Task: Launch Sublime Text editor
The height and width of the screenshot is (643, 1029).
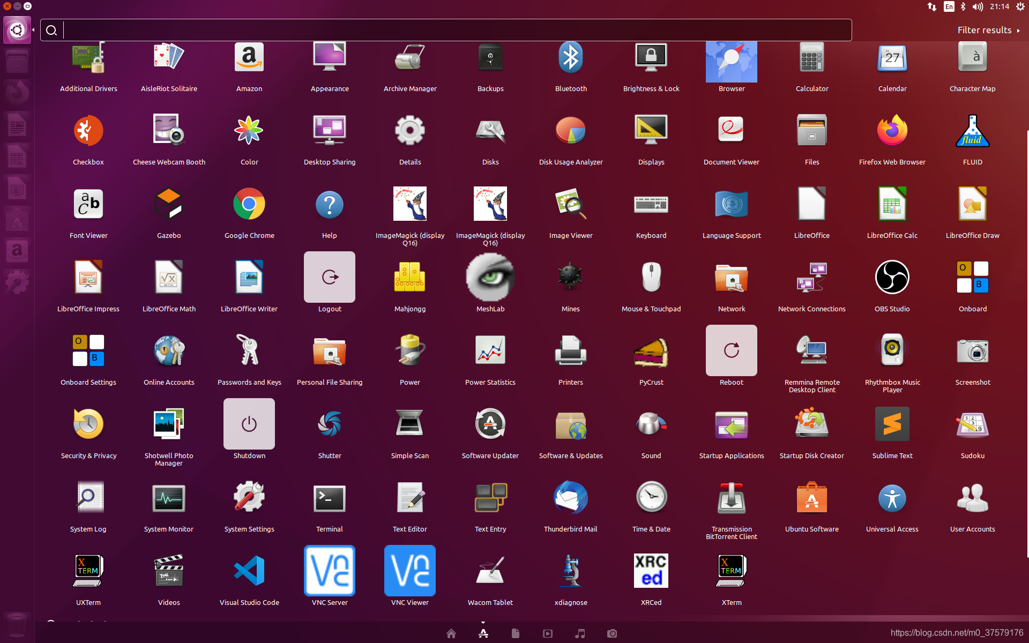Action: tap(892, 424)
